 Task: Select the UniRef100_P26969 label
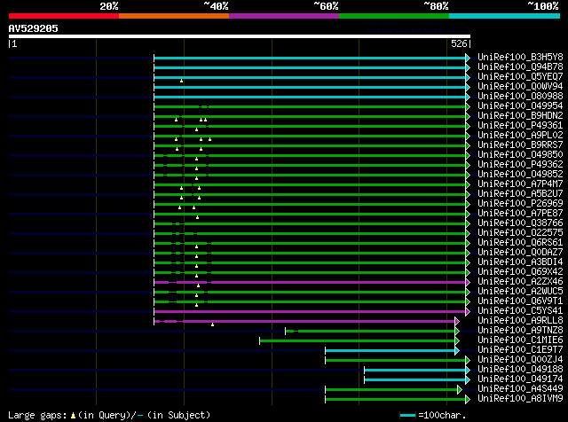[520, 204]
